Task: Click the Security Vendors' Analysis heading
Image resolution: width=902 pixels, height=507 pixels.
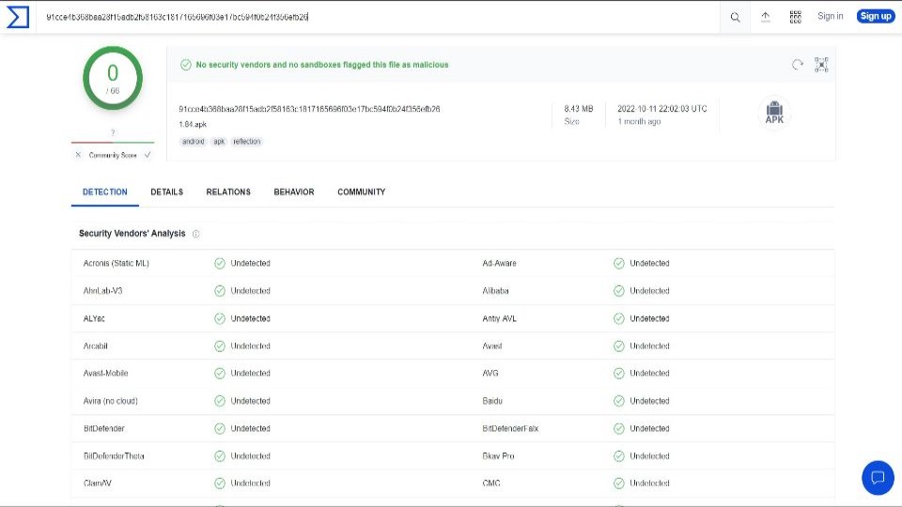Action: click(x=132, y=234)
